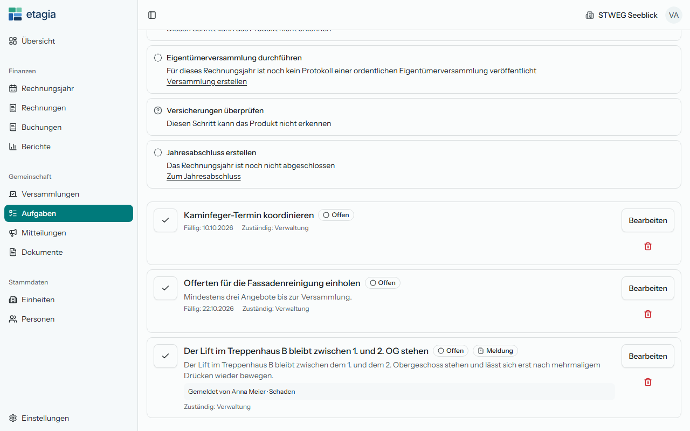Viewport: 690px width, 431px height.
Task: Follow the Versammlung erstellen link
Action: click(206, 82)
